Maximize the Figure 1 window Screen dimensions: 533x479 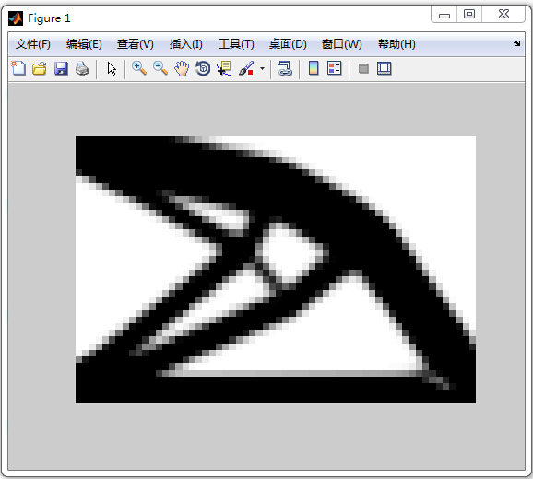click(x=469, y=14)
